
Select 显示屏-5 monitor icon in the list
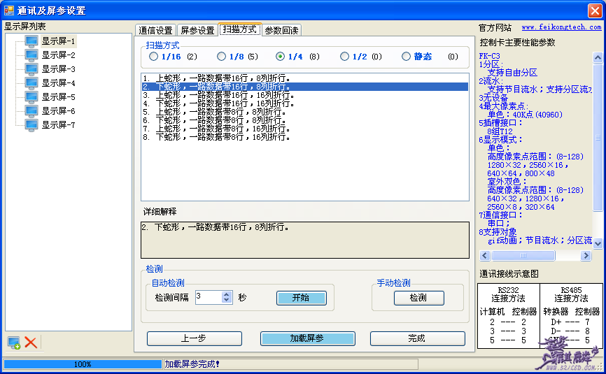(31, 97)
